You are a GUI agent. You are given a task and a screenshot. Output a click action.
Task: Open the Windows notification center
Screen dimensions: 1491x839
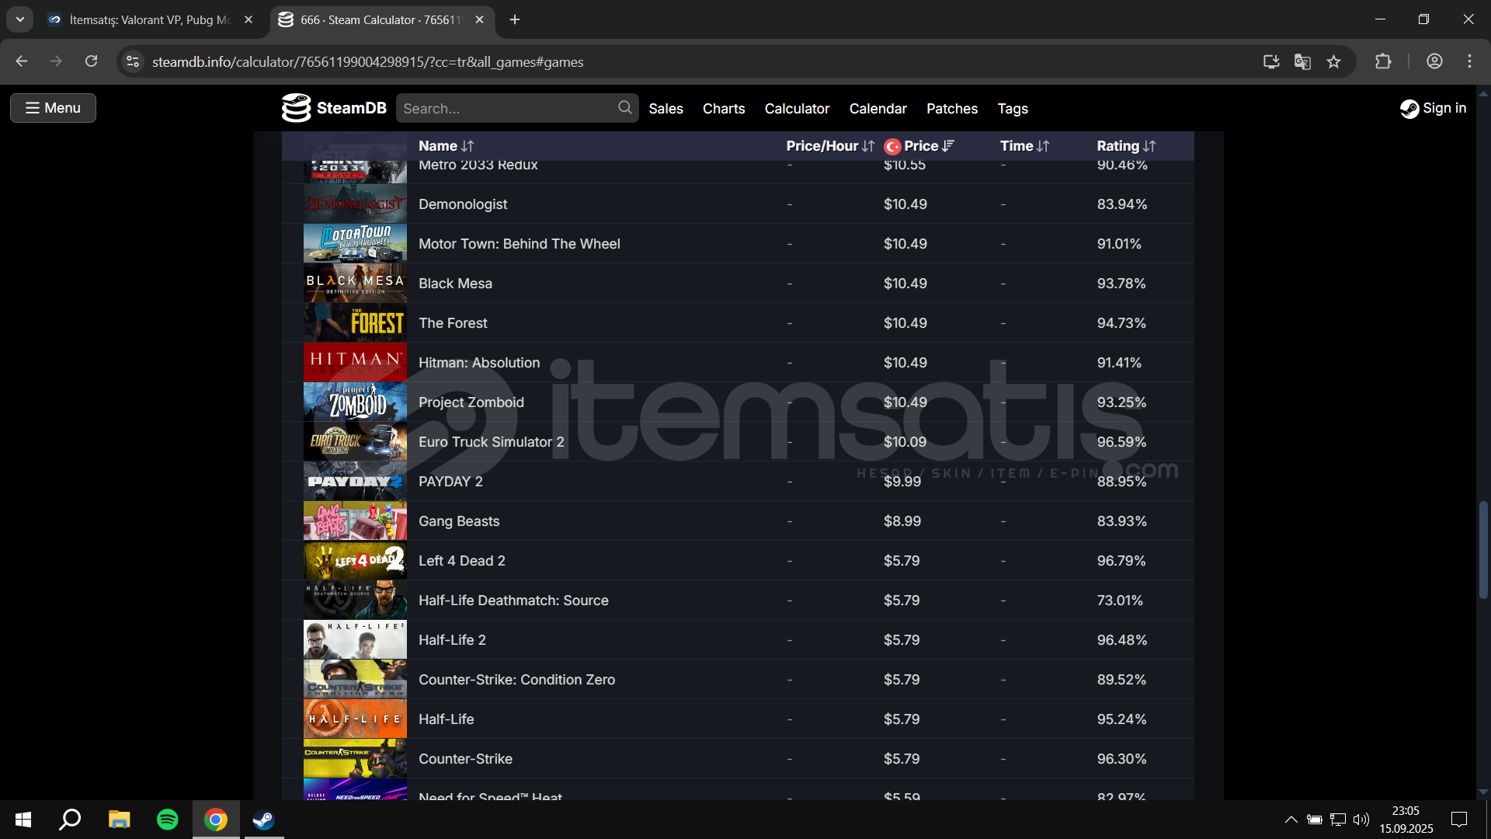coord(1459,820)
